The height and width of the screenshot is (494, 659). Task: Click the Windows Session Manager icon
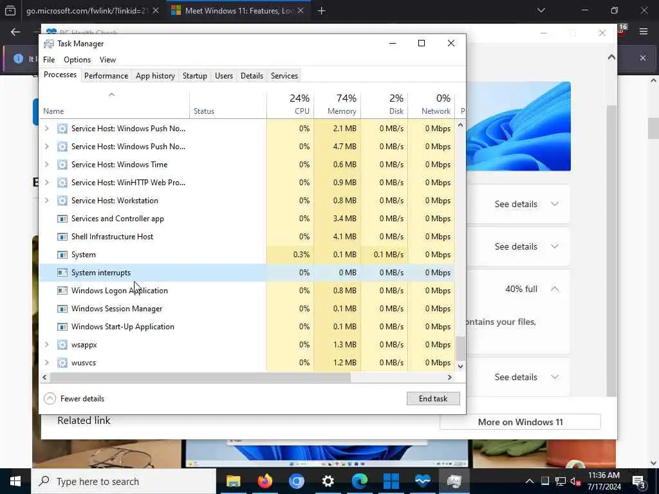coord(62,309)
